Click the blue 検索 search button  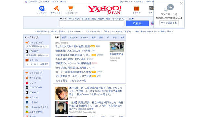[137, 23]
